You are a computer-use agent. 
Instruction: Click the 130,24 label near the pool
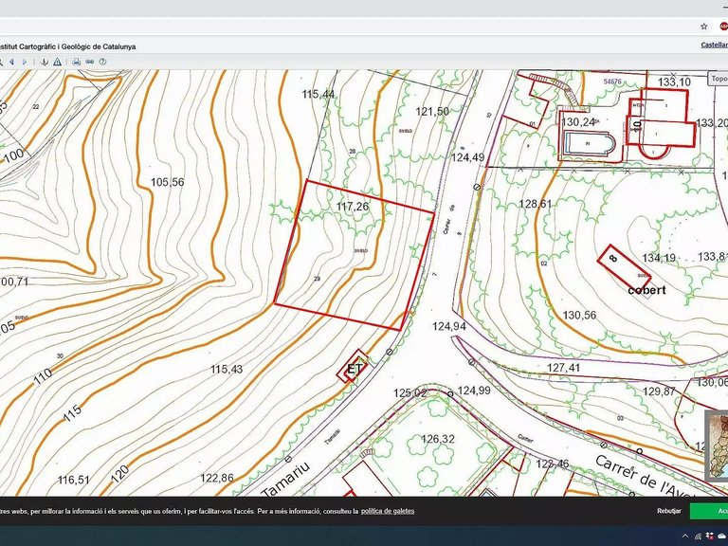578,122
